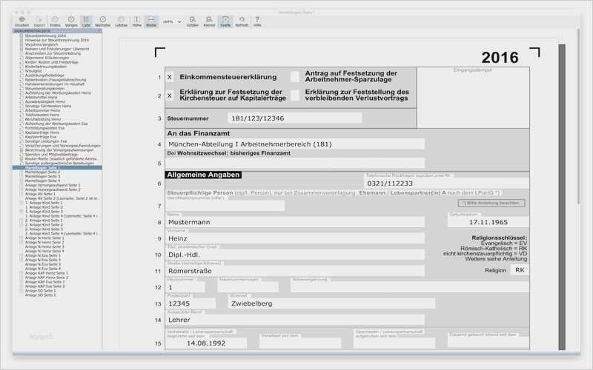Click the birth date field 17.11.1965
This screenshot has height=370, width=593.
coord(488,222)
